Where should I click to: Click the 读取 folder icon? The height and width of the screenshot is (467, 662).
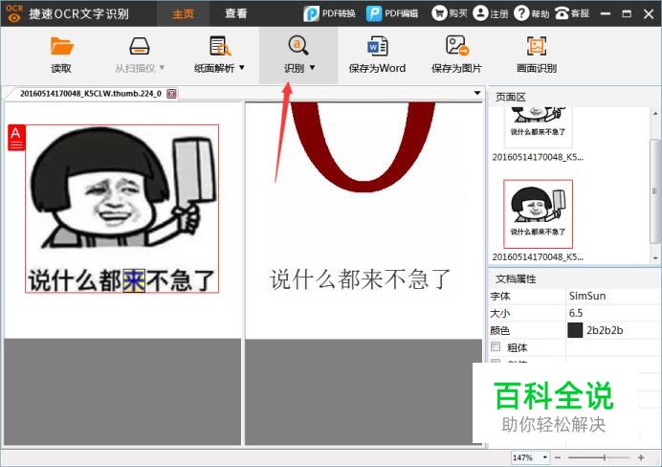[61, 46]
